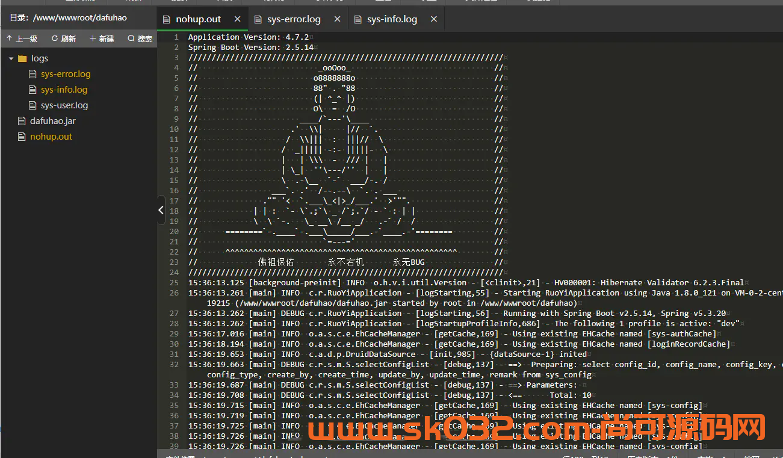
Task: Open sys-user.log in the file tree
Action: click(64, 105)
